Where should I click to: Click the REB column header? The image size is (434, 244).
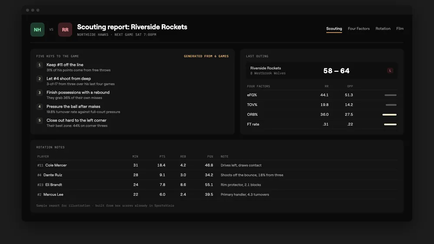click(183, 156)
